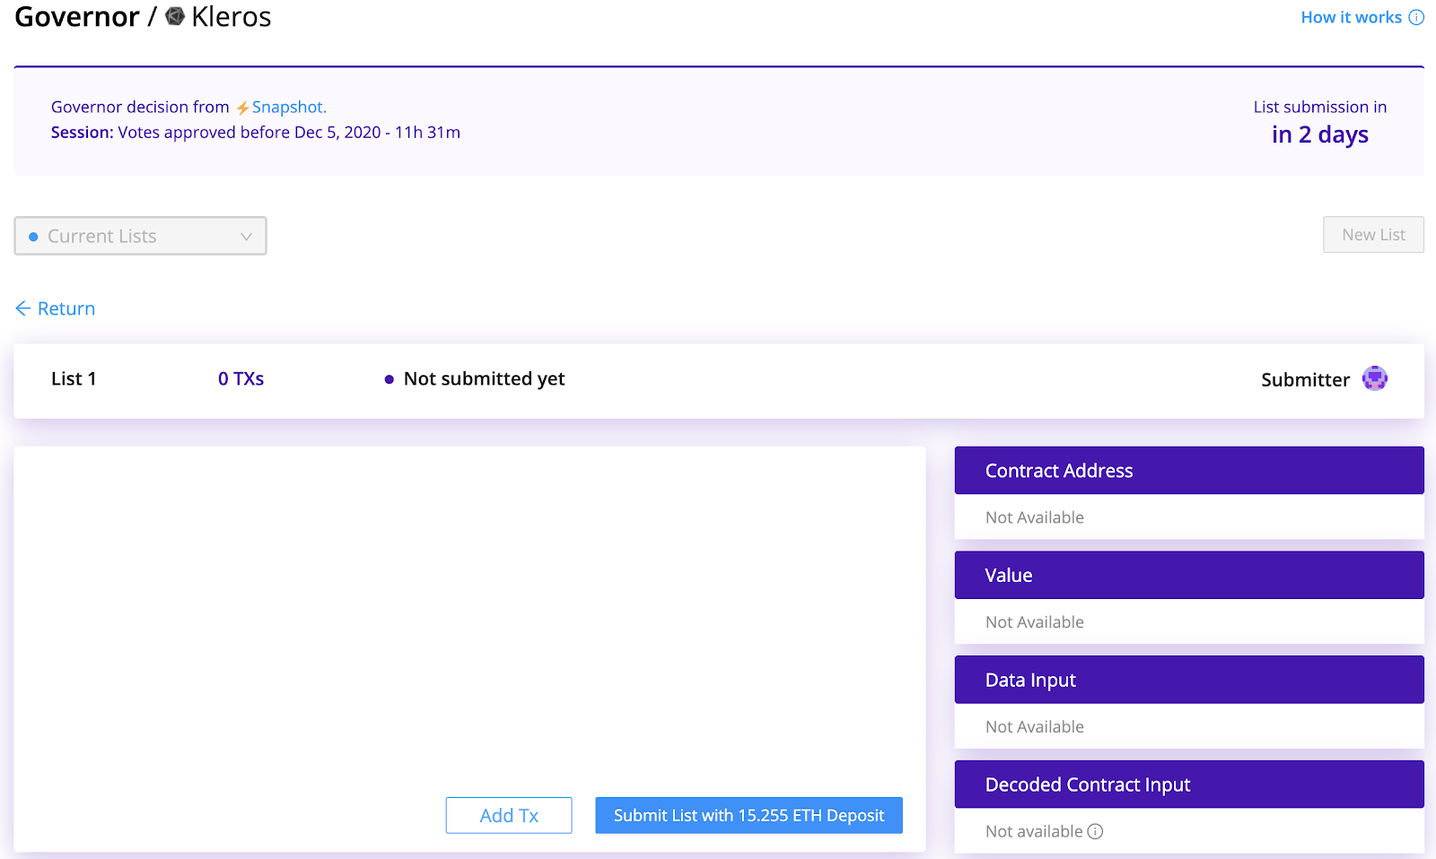Screen dimensions: 1436x859
Task: Click Not Available under Value
Action: [1035, 622]
